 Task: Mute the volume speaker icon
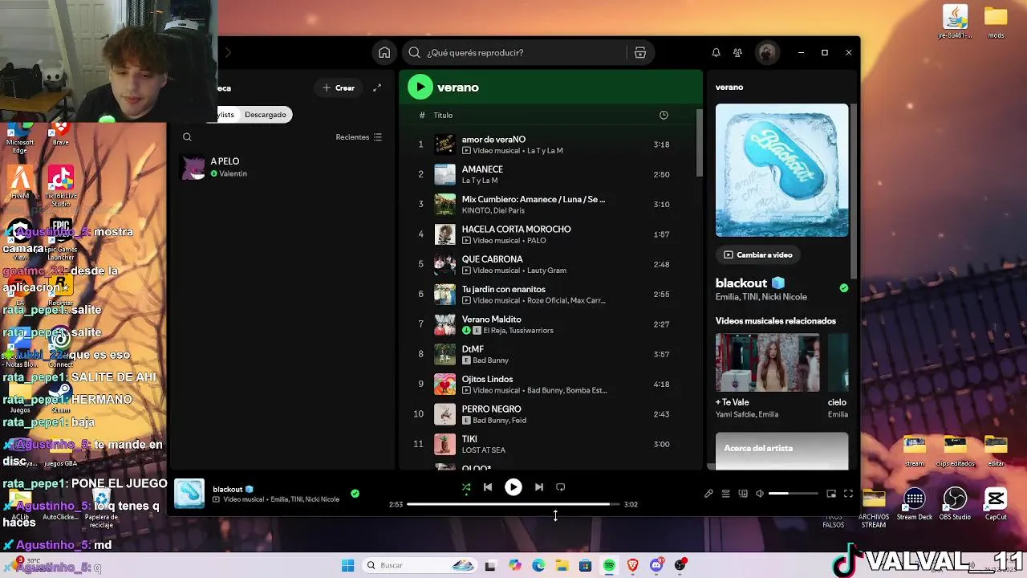tap(760, 494)
